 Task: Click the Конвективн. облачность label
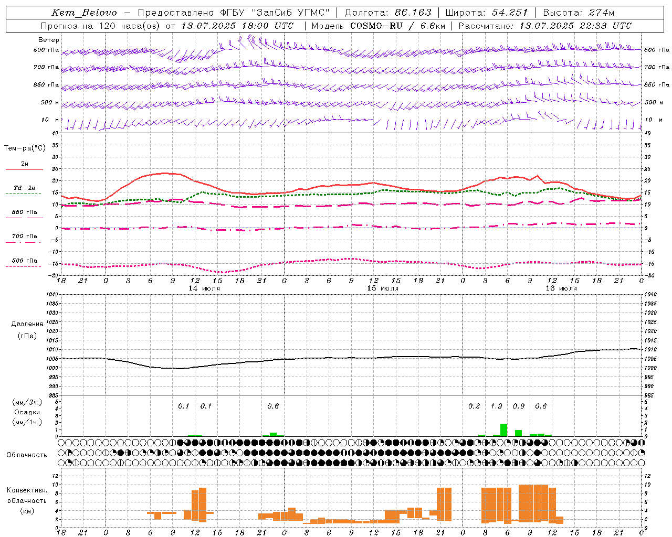click(x=27, y=496)
